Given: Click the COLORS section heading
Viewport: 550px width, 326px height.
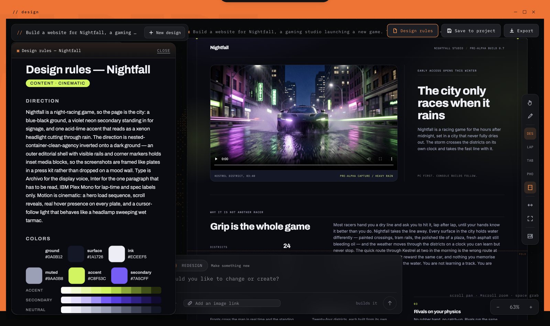Looking at the screenshot, I should click(x=38, y=239).
